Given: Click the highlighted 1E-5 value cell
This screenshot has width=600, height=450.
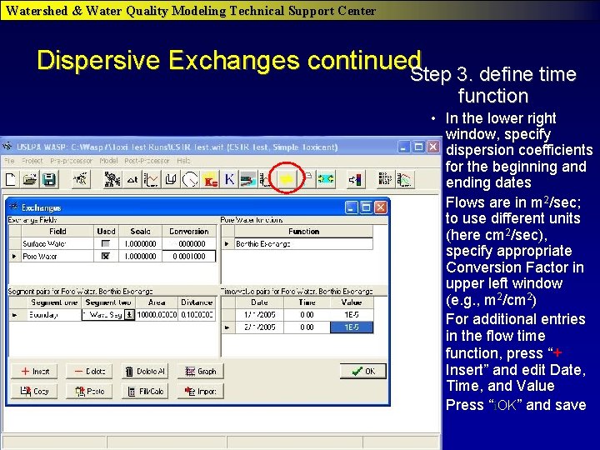Looking at the screenshot, I should coord(352,327).
